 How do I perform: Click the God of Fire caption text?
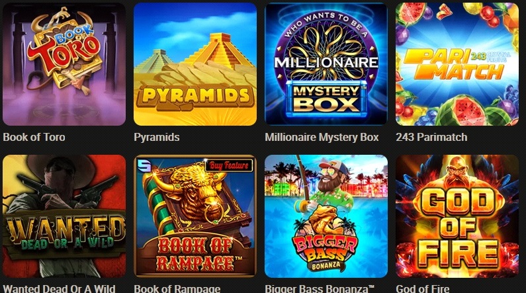coord(422,288)
